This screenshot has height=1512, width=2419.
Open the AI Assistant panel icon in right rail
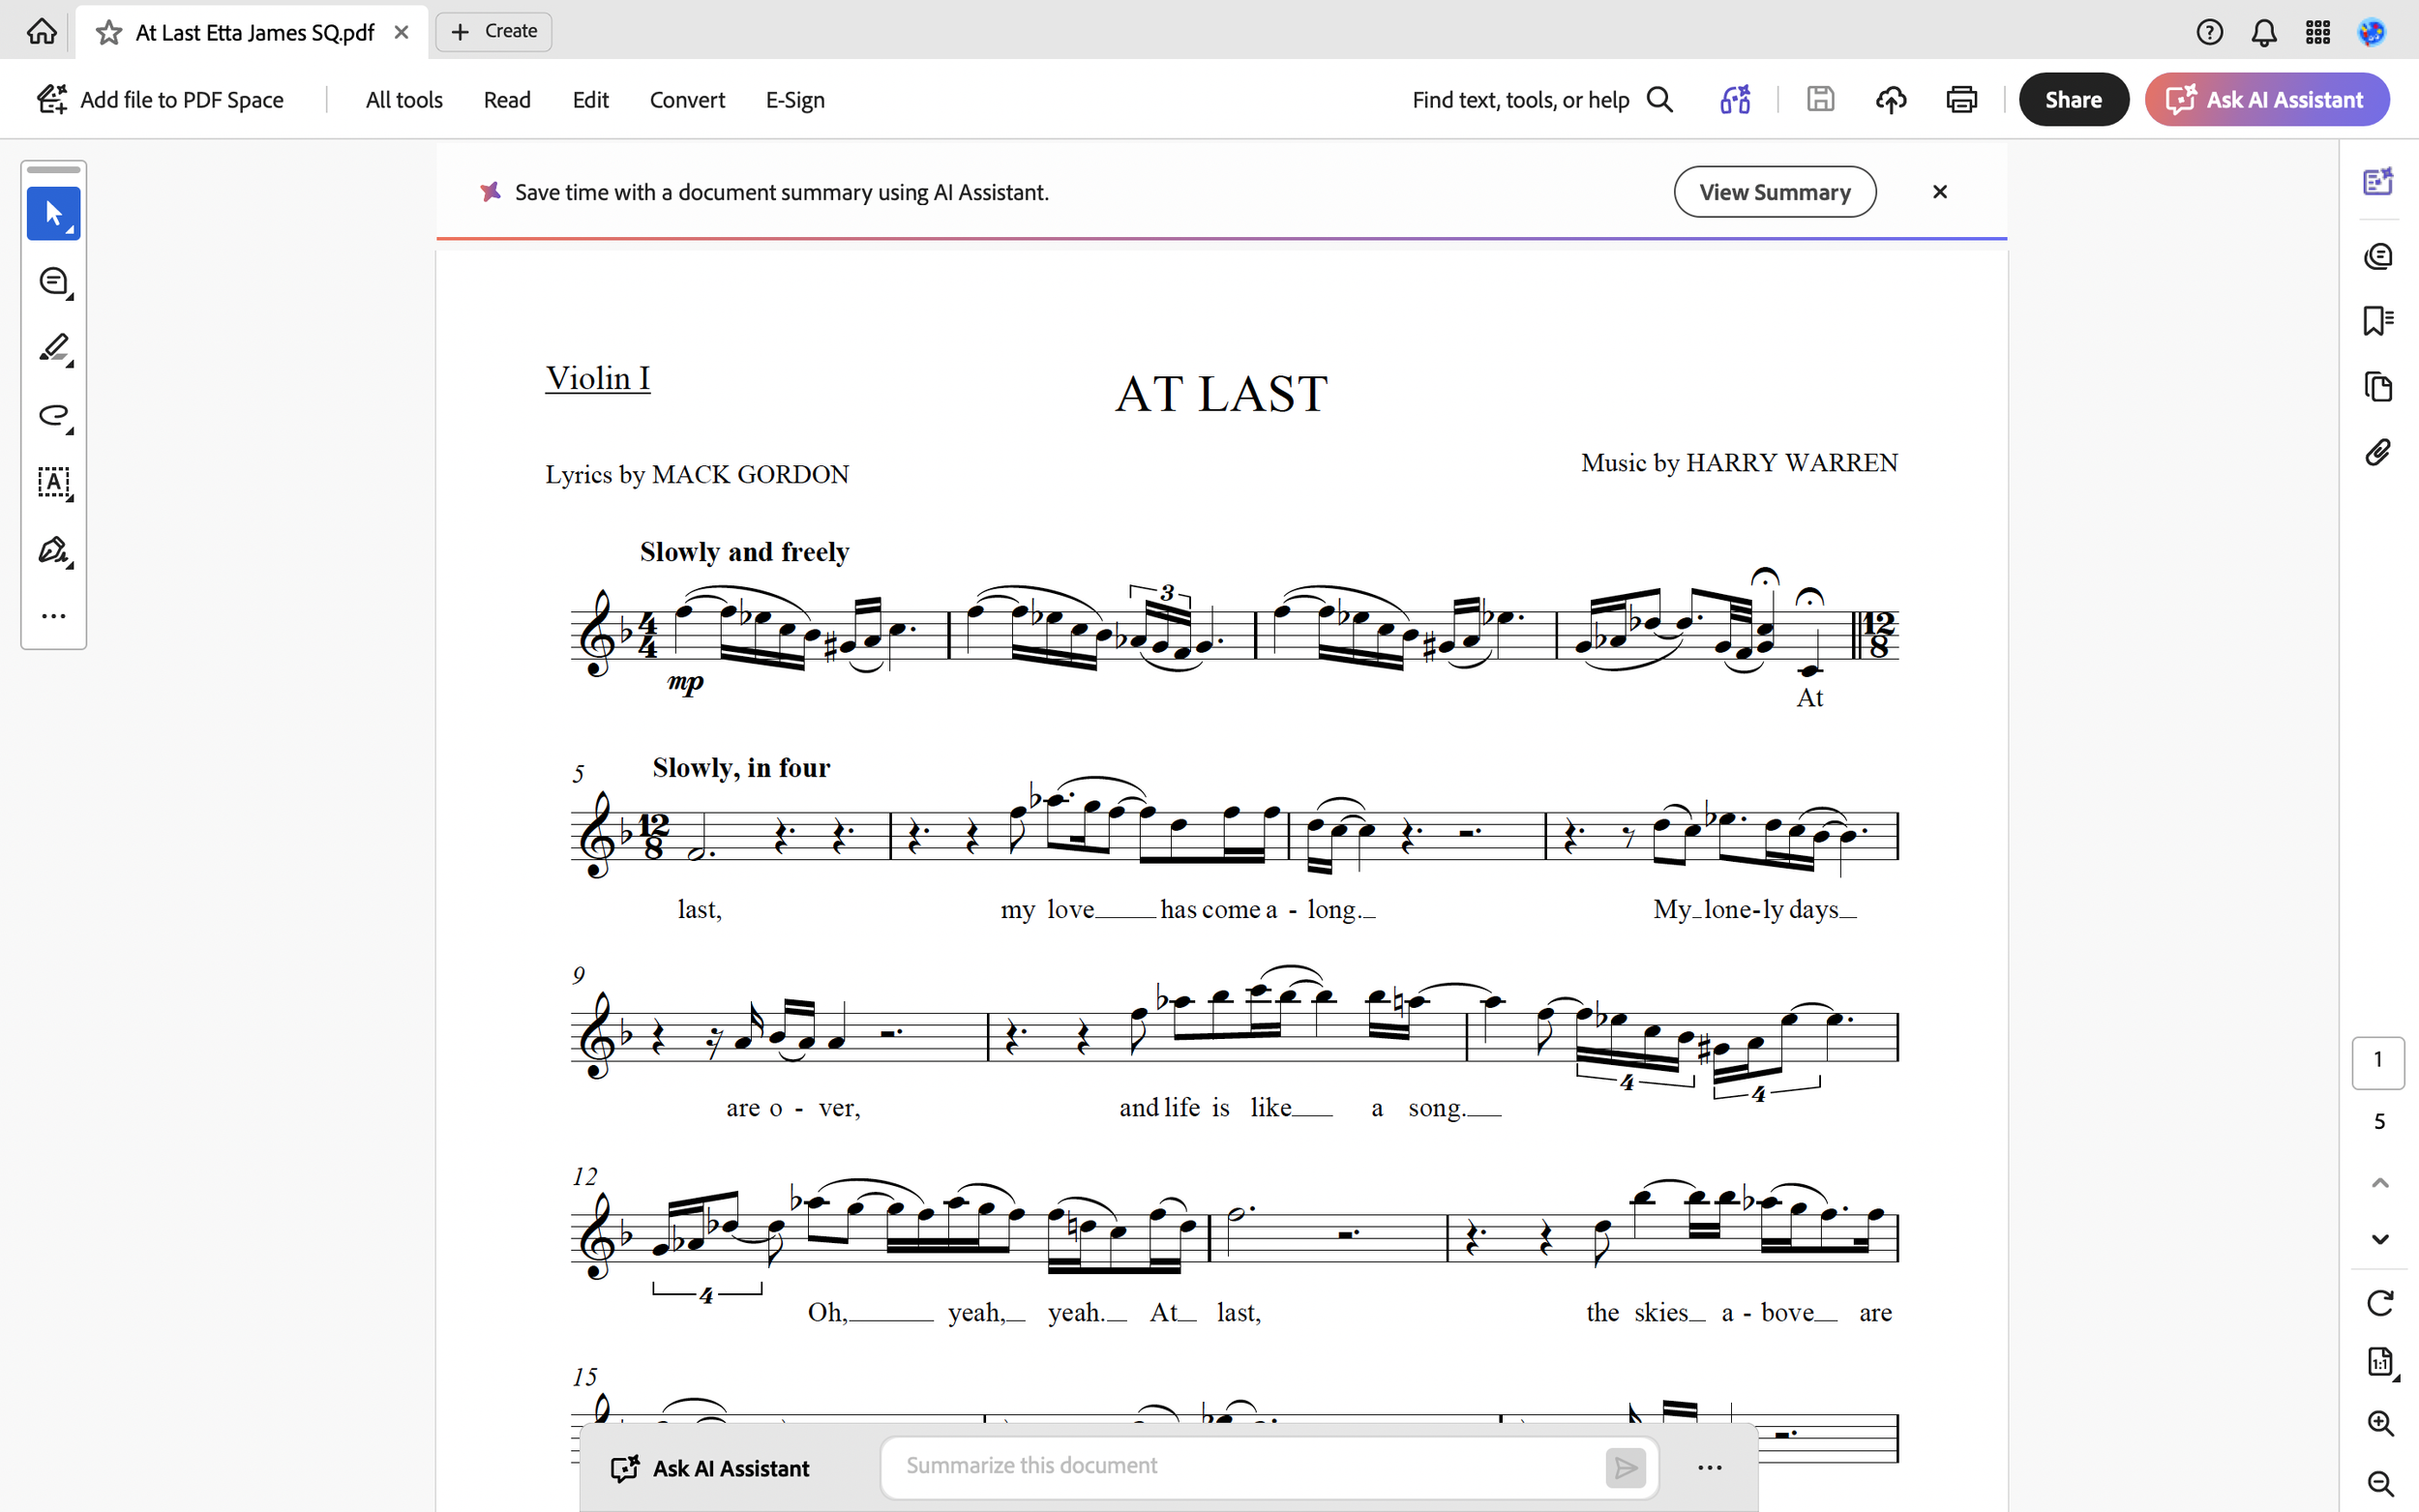[2378, 181]
